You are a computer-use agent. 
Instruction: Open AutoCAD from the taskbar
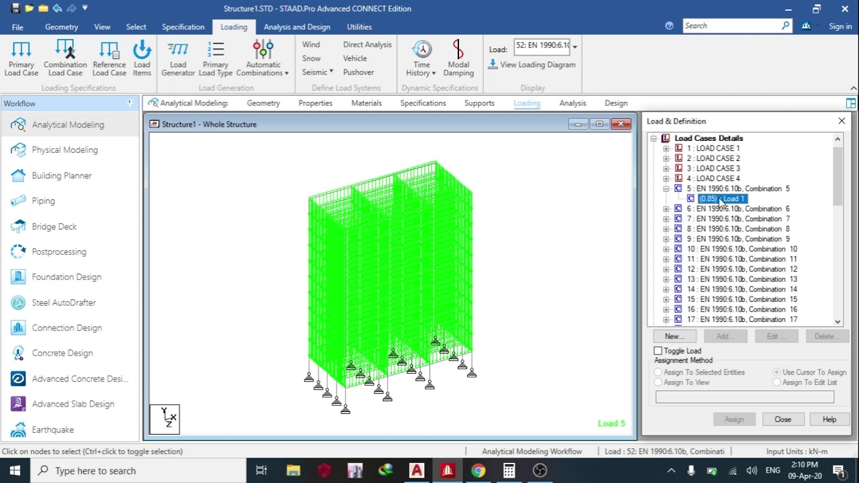[x=417, y=470]
